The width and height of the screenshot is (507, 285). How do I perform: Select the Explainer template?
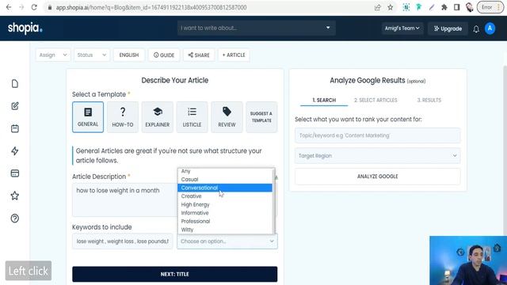pyautogui.click(x=157, y=117)
